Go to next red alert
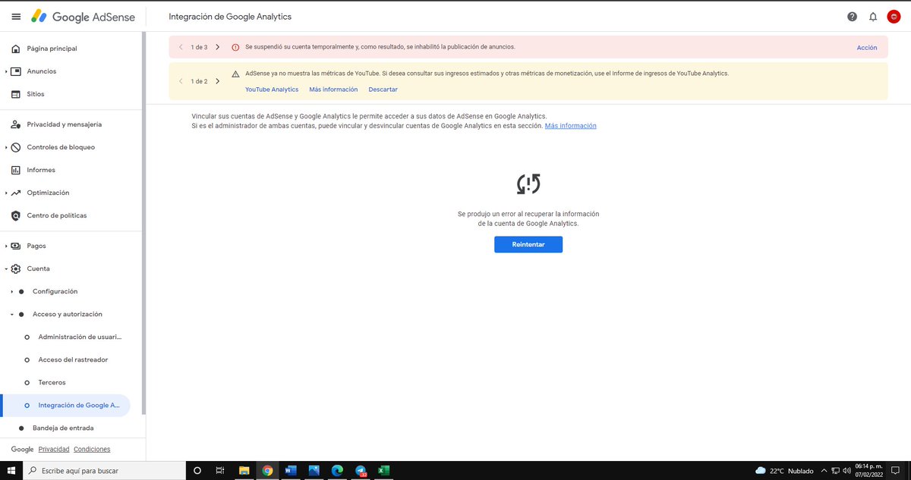 [x=218, y=47]
